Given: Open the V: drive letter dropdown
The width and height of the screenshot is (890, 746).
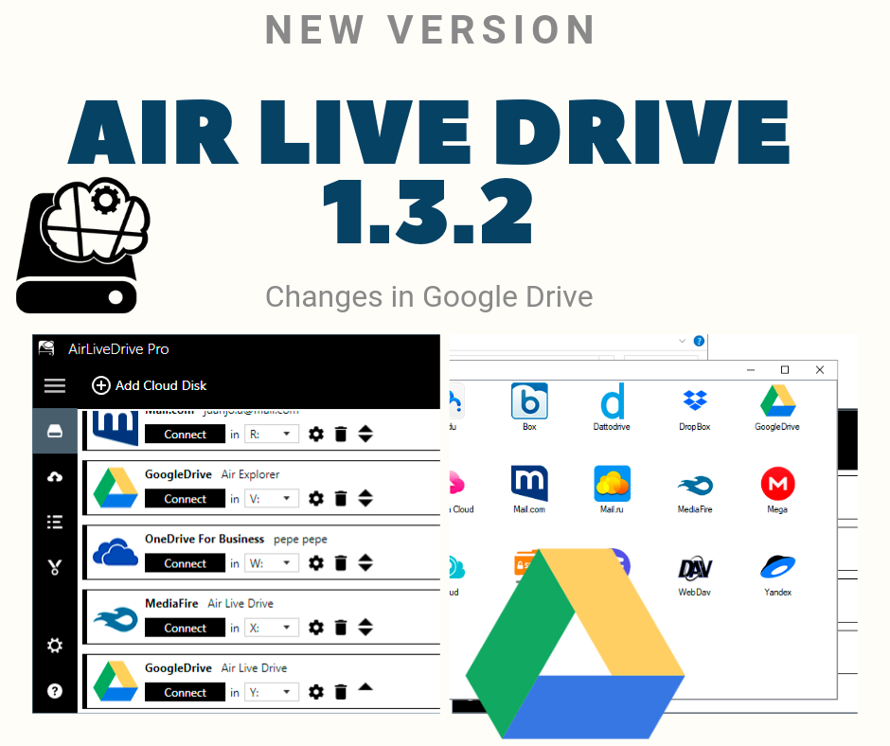Looking at the screenshot, I should point(272,499).
